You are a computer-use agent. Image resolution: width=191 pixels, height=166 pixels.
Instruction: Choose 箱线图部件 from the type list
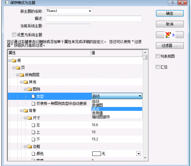coord(117,117)
